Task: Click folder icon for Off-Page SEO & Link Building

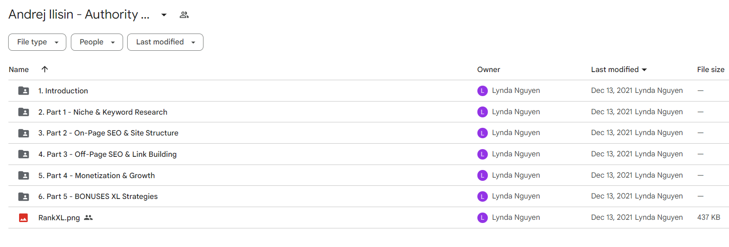Action: (24, 154)
